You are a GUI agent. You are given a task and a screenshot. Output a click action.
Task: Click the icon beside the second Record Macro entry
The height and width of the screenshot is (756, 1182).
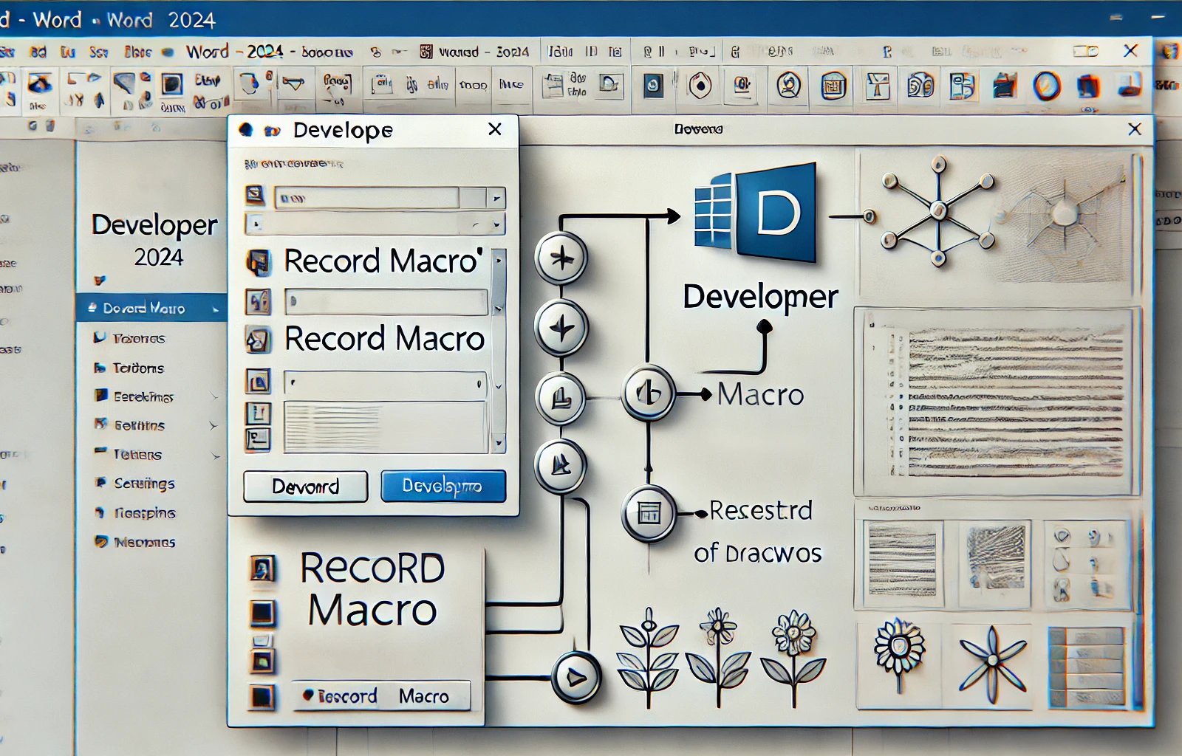click(258, 340)
